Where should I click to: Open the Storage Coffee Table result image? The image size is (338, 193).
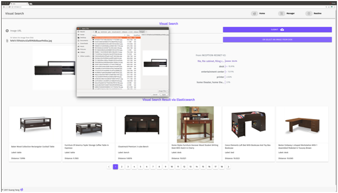pyautogui.click(x=89, y=125)
